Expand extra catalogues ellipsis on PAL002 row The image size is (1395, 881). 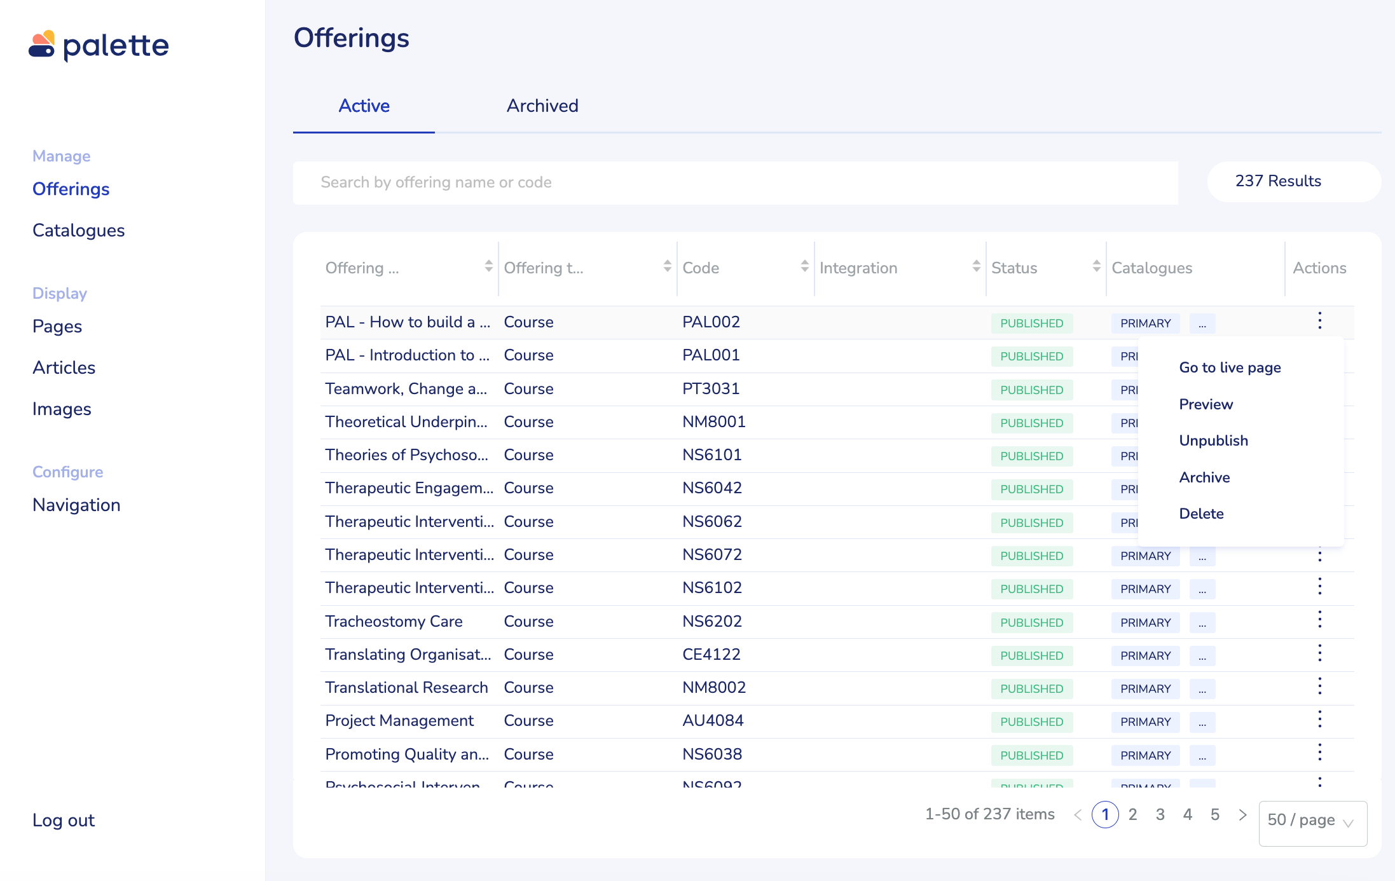point(1202,324)
